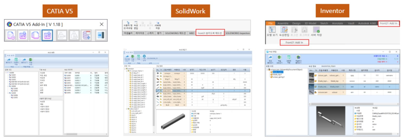Image resolution: width=403 pixels, height=140 pixels.
Task: Click the Excel icon in CATIA property window toolbar
Action: 30,60
